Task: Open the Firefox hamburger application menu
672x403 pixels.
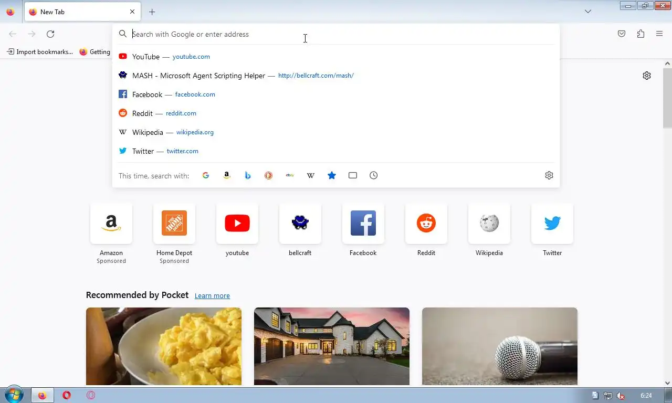Action: click(x=659, y=34)
